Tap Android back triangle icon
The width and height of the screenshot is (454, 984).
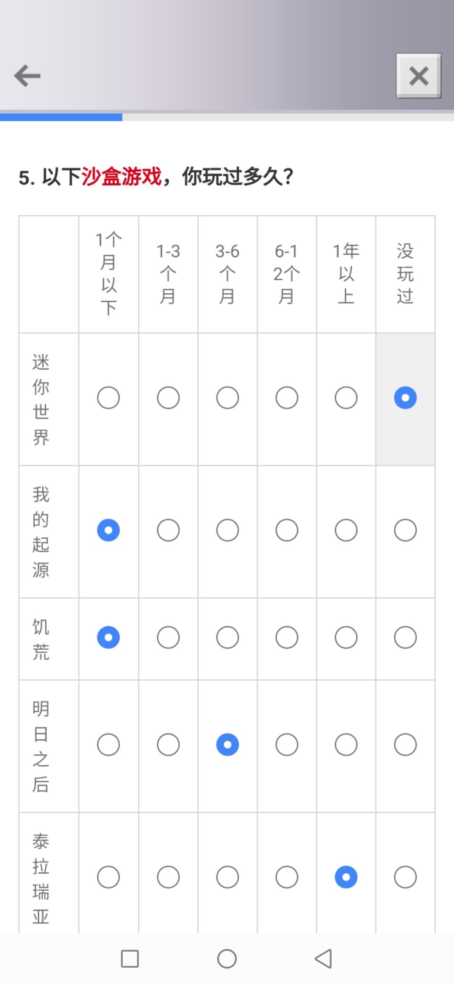point(324,959)
